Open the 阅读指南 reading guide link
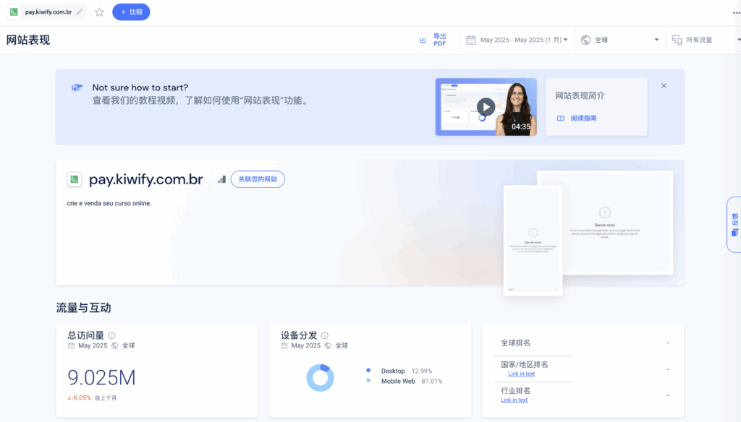 tap(583, 118)
